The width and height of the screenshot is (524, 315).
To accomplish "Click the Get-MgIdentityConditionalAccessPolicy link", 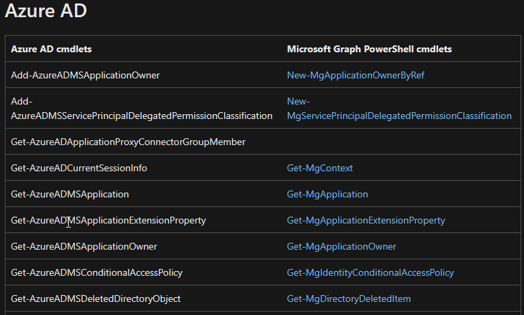I will [x=370, y=272].
